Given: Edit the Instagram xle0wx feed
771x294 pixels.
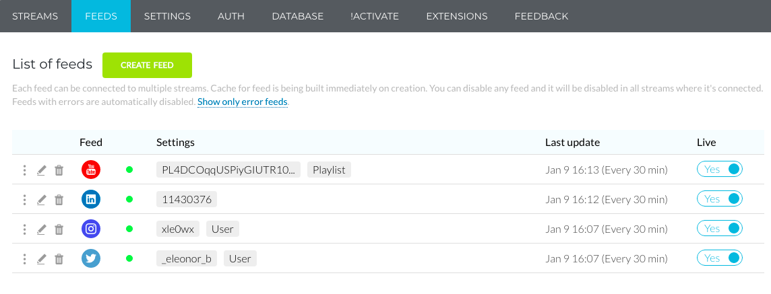Looking at the screenshot, I should pyautogui.click(x=42, y=229).
